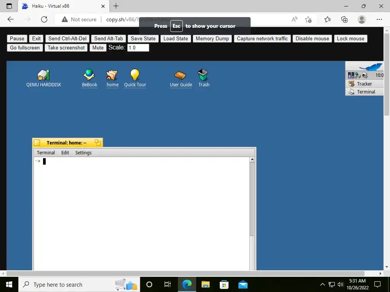The height and width of the screenshot is (292, 390).
Task: Click Send Alt-Tab button
Action: pyautogui.click(x=109, y=38)
